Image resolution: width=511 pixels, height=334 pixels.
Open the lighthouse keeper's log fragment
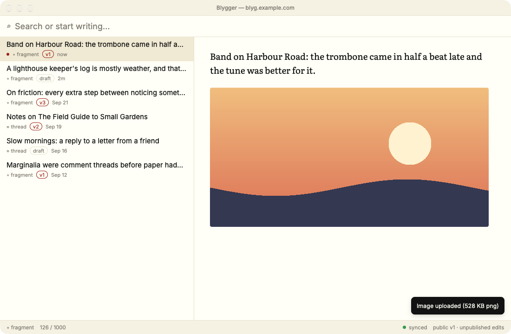pyautogui.click(x=97, y=73)
